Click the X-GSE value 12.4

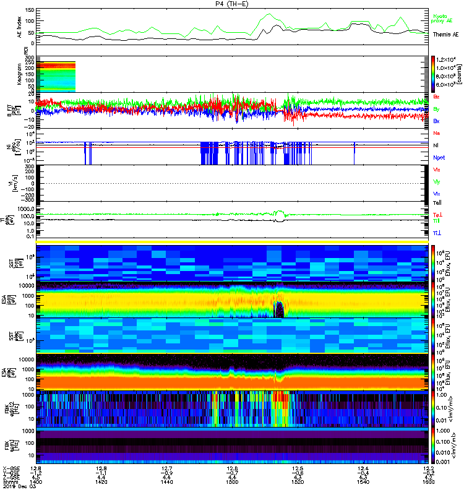(363, 468)
